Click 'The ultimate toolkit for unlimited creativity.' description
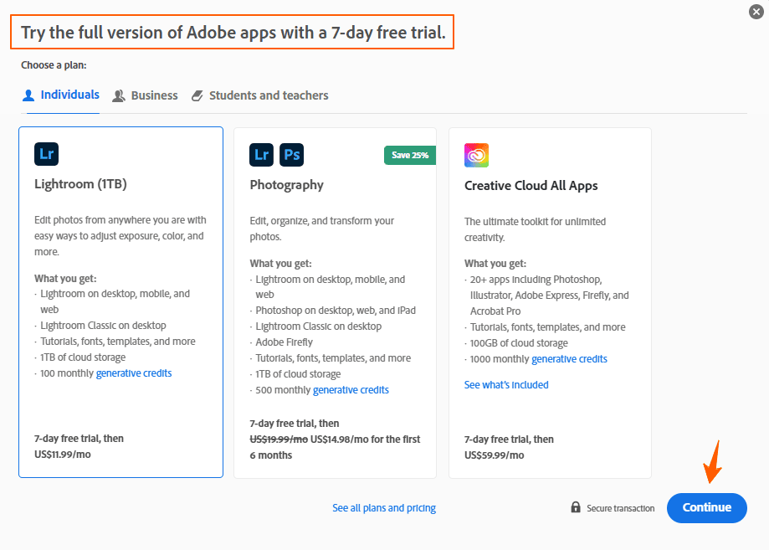769x550 pixels. (x=535, y=229)
